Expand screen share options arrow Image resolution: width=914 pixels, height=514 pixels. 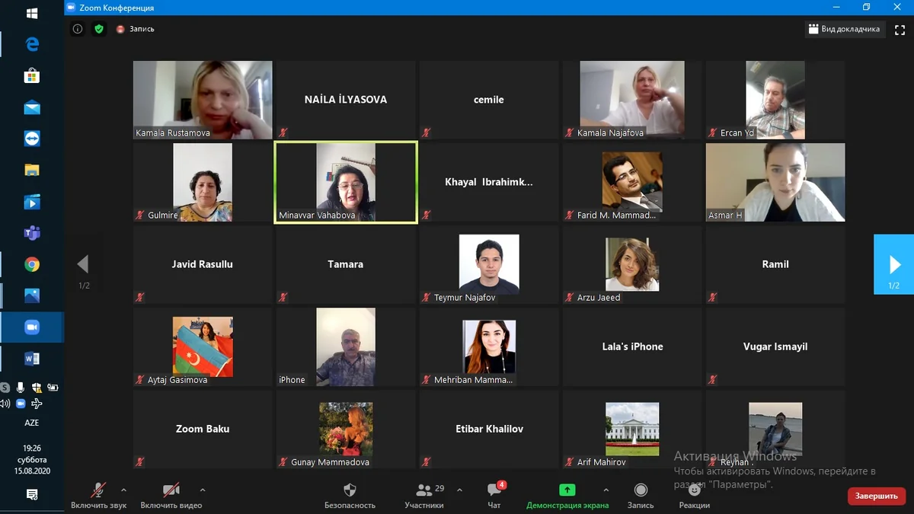pos(606,490)
